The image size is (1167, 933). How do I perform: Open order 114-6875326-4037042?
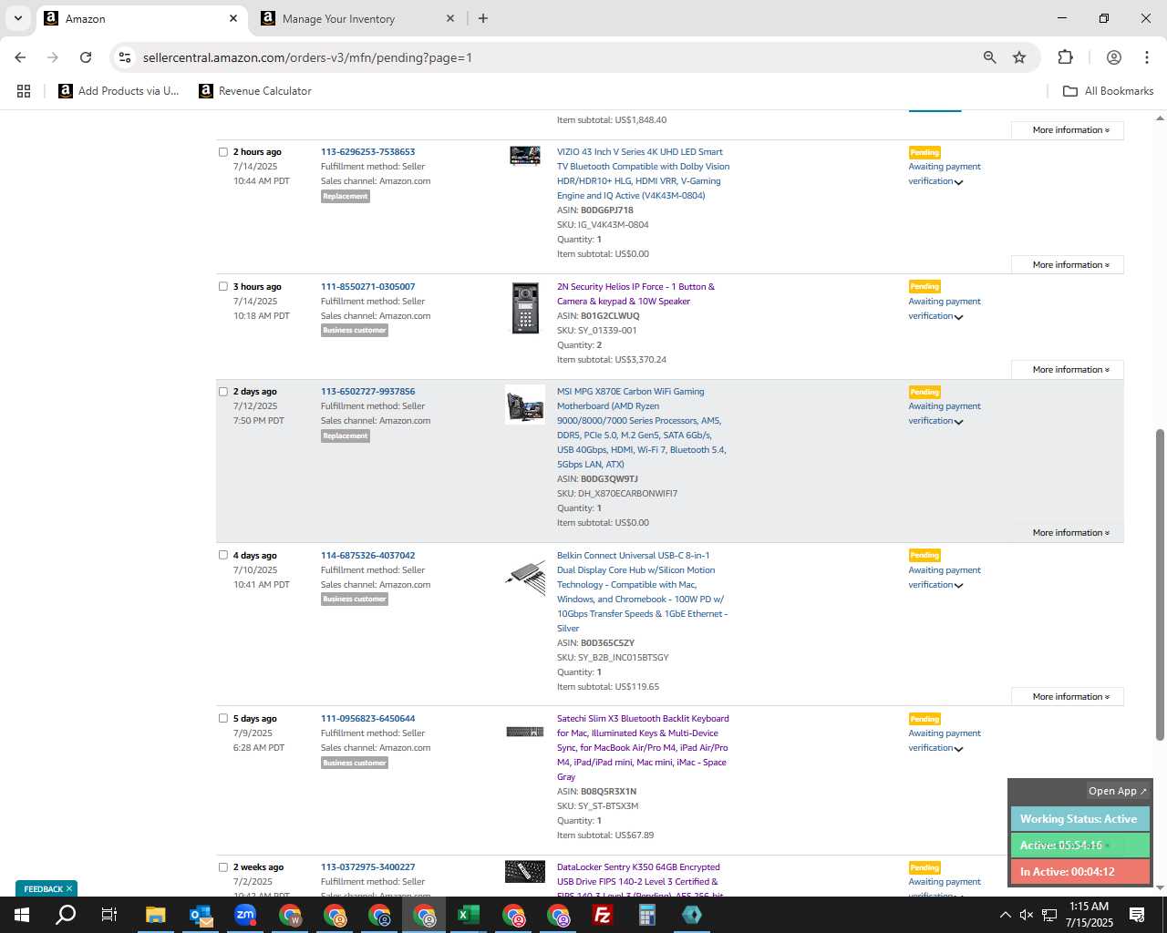(x=367, y=555)
